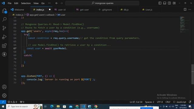This screenshot has width=194, height=109.
Task: Click the code minimap
Action: (x=184, y=25)
